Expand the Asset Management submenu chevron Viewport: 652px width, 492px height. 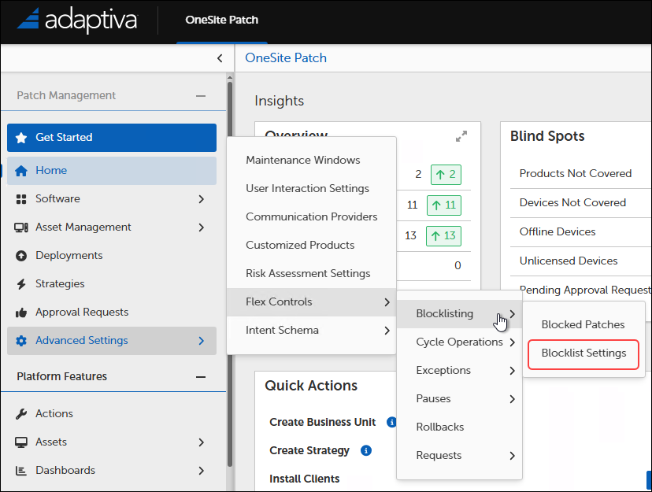pos(202,228)
